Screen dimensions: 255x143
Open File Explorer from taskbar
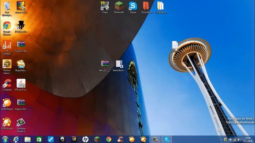coord(27,139)
